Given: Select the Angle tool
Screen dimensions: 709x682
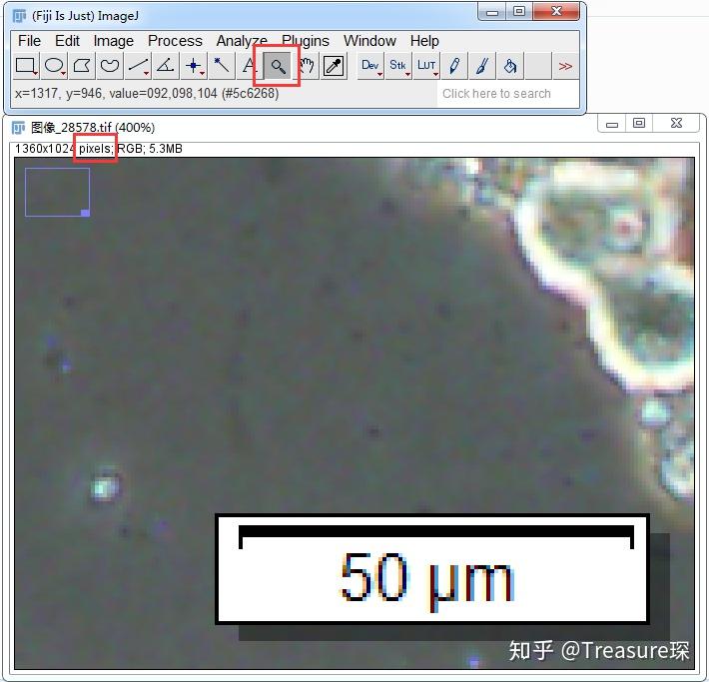Looking at the screenshot, I should [x=166, y=66].
